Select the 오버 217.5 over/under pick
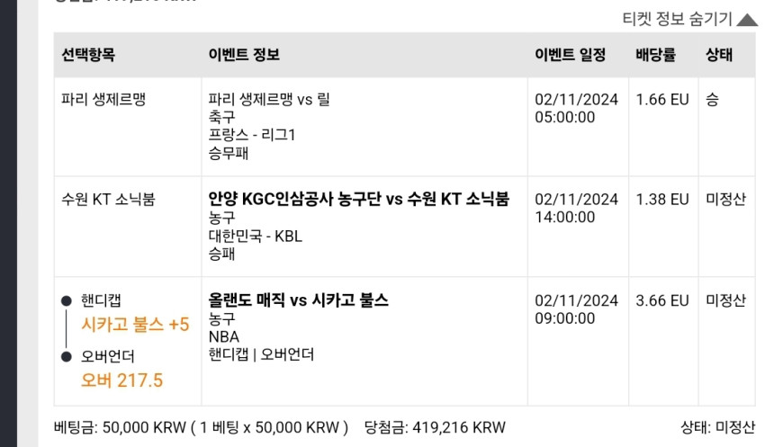 click(x=122, y=380)
